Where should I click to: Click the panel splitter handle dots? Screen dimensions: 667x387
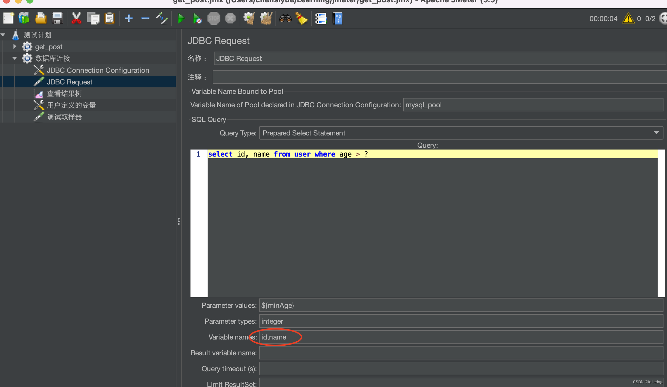[x=178, y=221]
